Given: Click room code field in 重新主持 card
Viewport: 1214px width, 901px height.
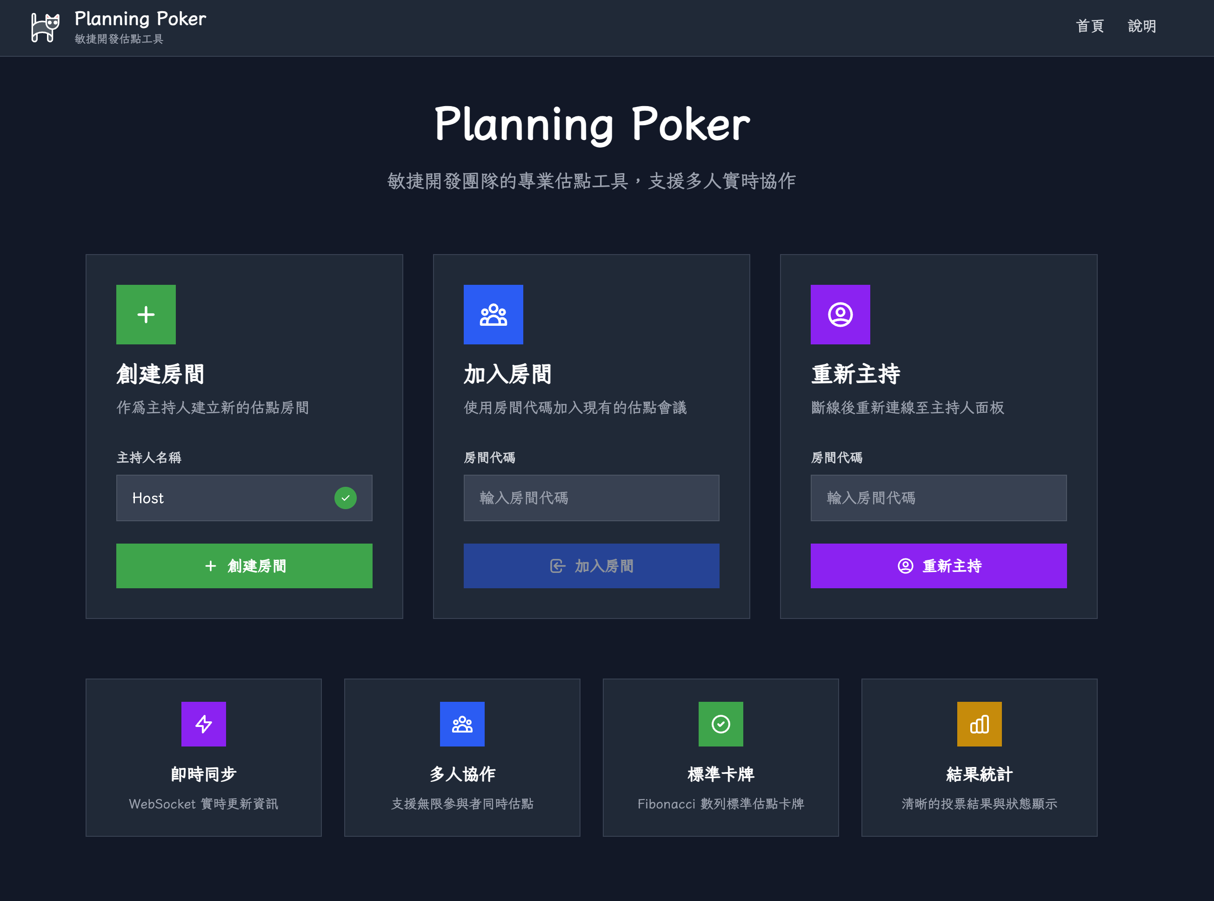Looking at the screenshot, I should point(938,498).
